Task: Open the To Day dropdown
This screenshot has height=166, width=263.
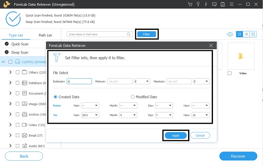Action: [x=164, y=115]
